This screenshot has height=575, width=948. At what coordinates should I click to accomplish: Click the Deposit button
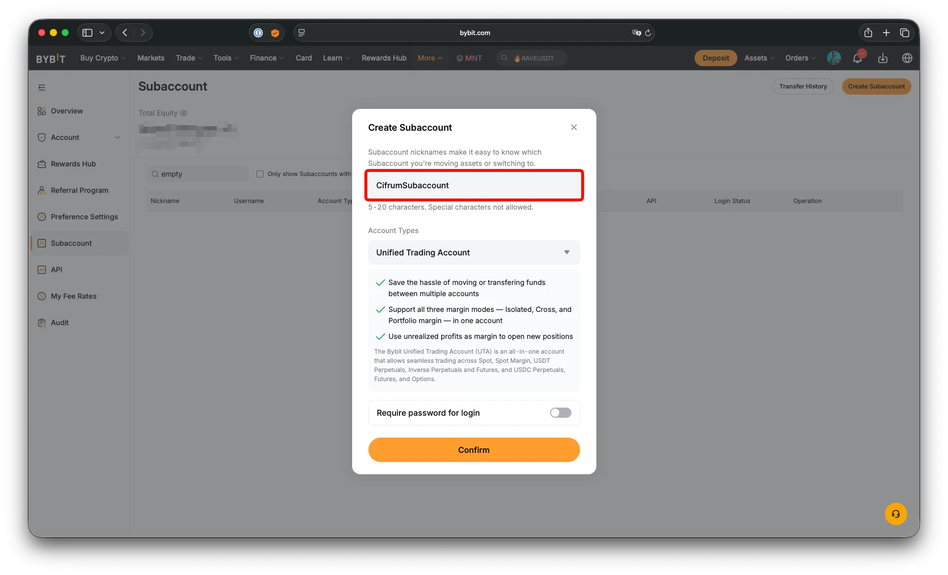point(715,58)
